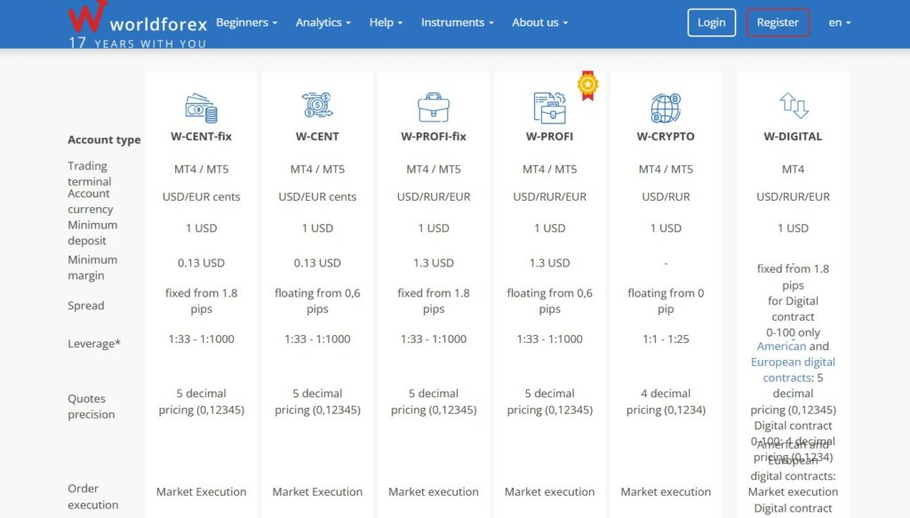
Task: Click W-CENT-fix minimum margin 0.13 USD
Action: tap(202, 263)
